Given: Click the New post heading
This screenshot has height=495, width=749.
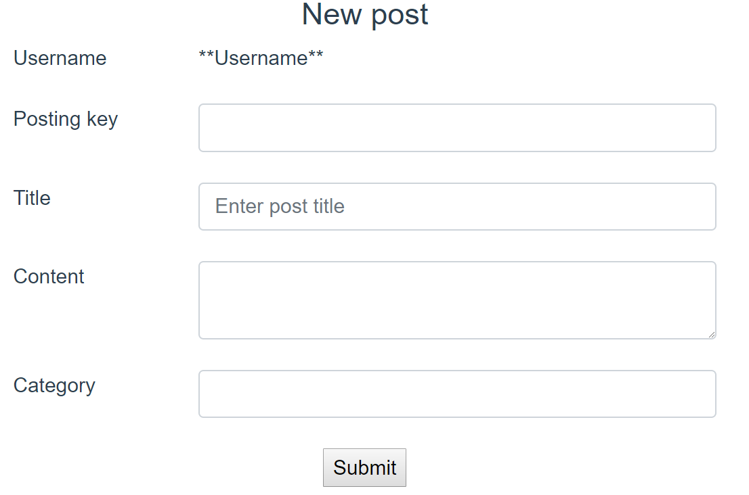Looking at the screenshot, I should [x=365, y=14].
